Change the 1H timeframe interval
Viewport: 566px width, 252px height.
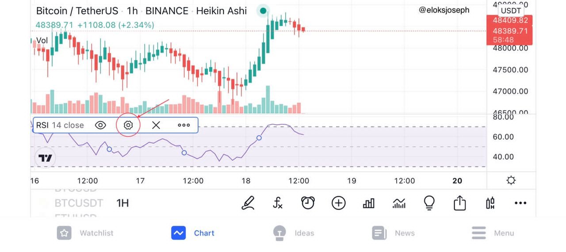pyautogui.click(x=122, y=203)
